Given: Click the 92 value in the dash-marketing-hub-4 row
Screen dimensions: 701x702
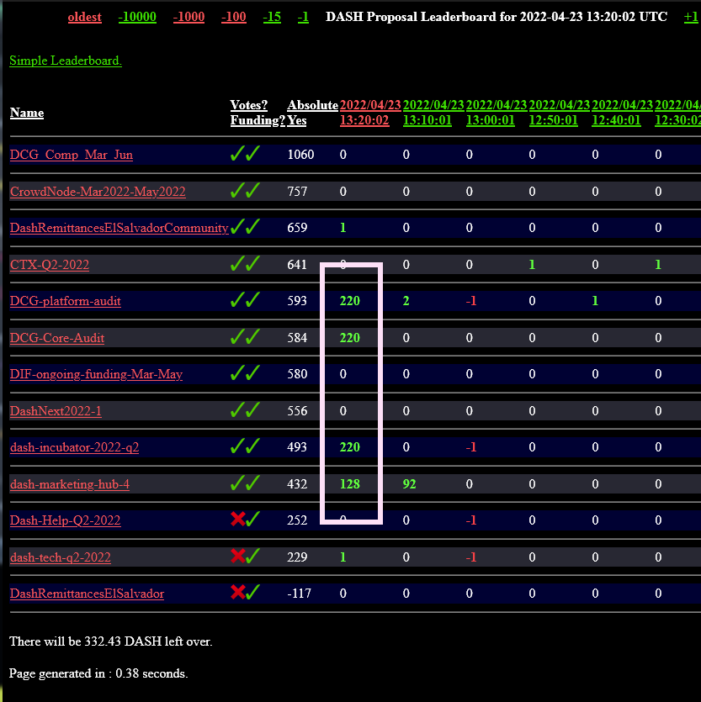Looking at the screenshot, I should [409, 484].
